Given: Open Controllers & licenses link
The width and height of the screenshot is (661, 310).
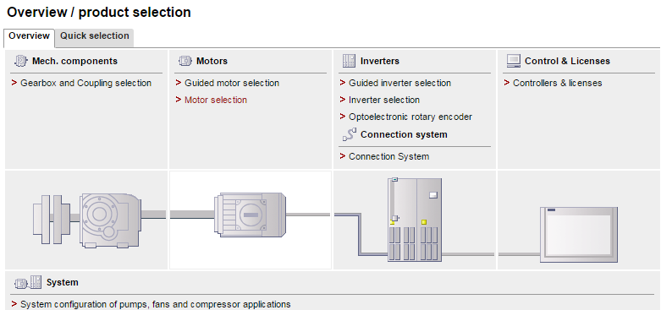Looking at the screenshot, I should [x=557, y=84].
